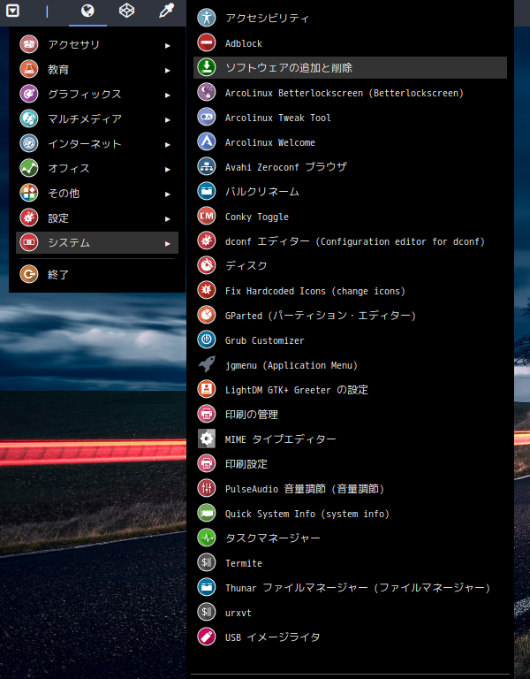Image resolution: width=530 pixels, height=679 pixels.
Task: Click the Arcolinux Welcome logo icon
Action: [x=207, y=141]
